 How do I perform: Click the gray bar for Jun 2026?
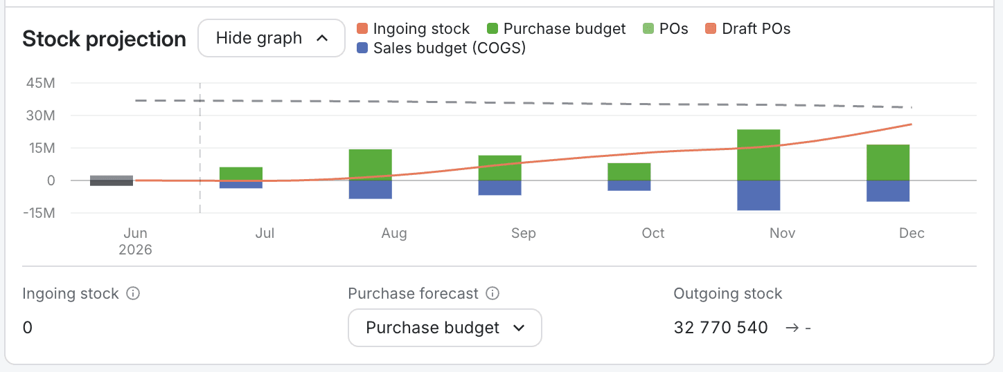(x=112, y=180)
